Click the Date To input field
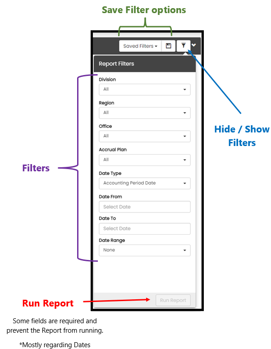The height and width of the screenshot is (349, 271). 145,229
